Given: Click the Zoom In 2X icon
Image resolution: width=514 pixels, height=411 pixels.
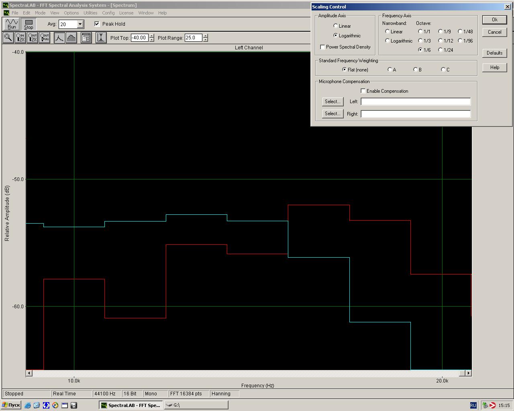Looking at the screenshot, I should click(x=20, y=38).
